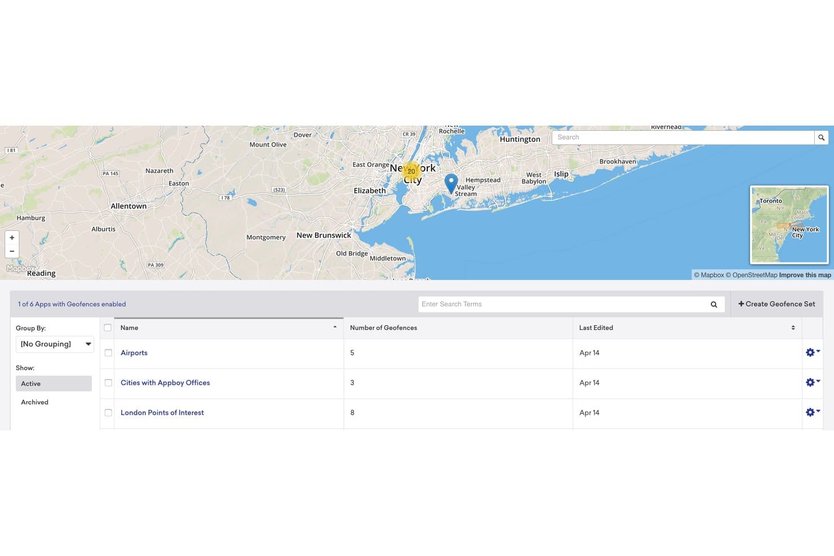
Task: Click the Apr 14 date for Airports
Action: 589,353
